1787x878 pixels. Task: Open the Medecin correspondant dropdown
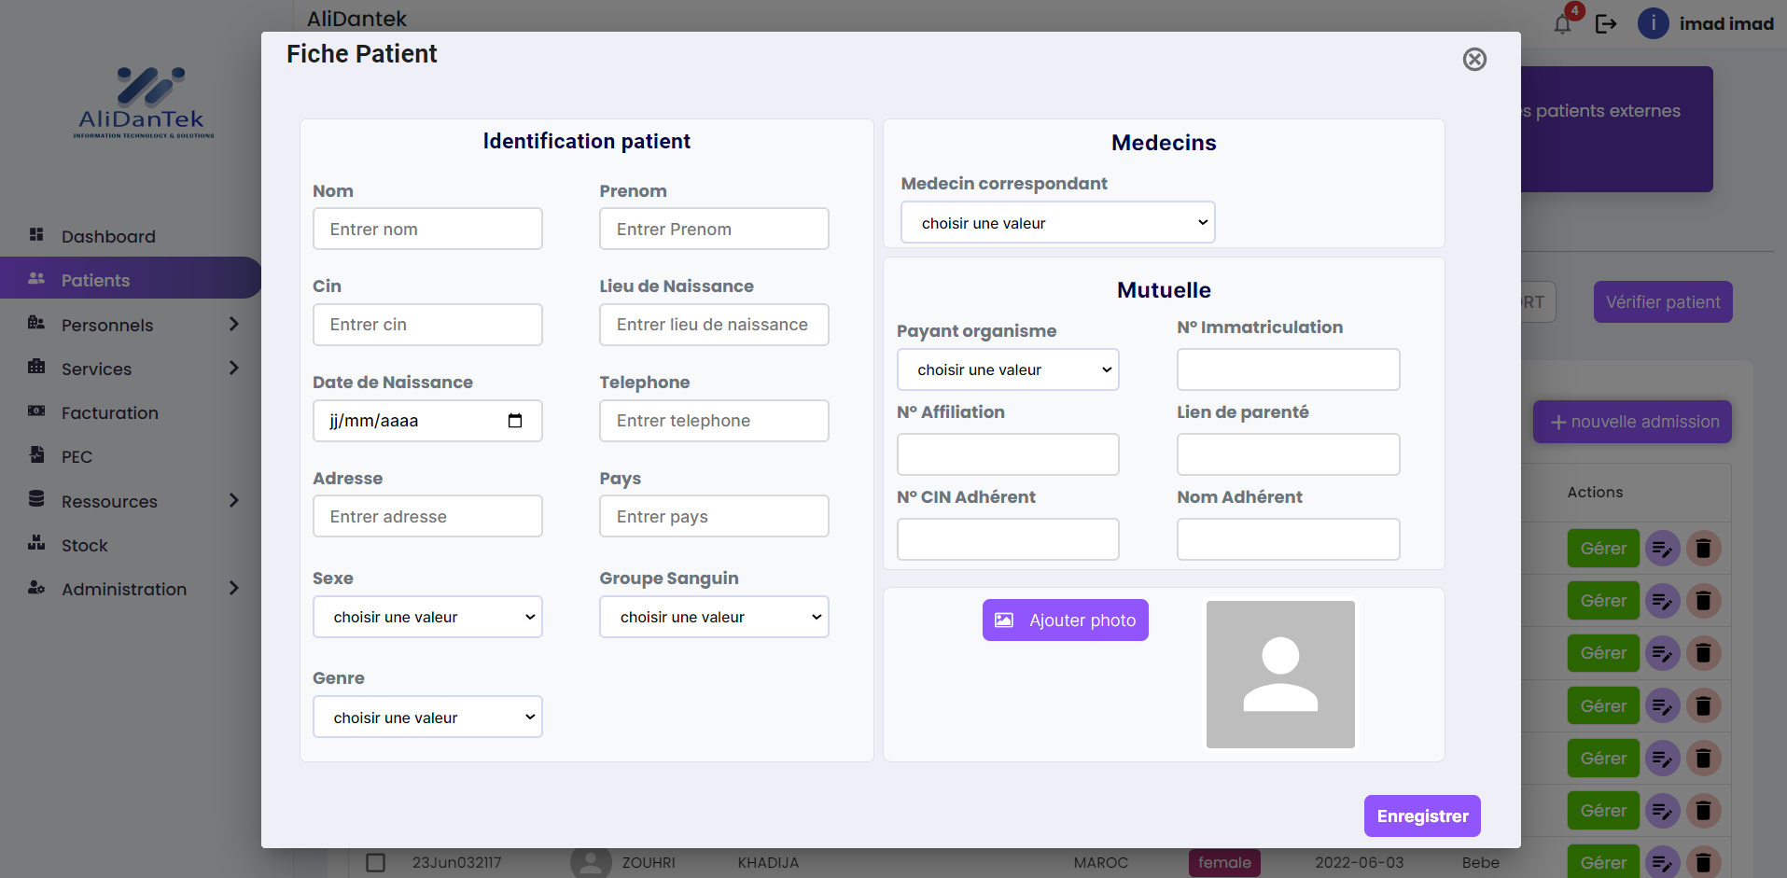[1057, 223]
